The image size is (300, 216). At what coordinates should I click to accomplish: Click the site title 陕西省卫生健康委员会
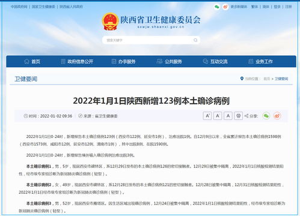point(161,20)
